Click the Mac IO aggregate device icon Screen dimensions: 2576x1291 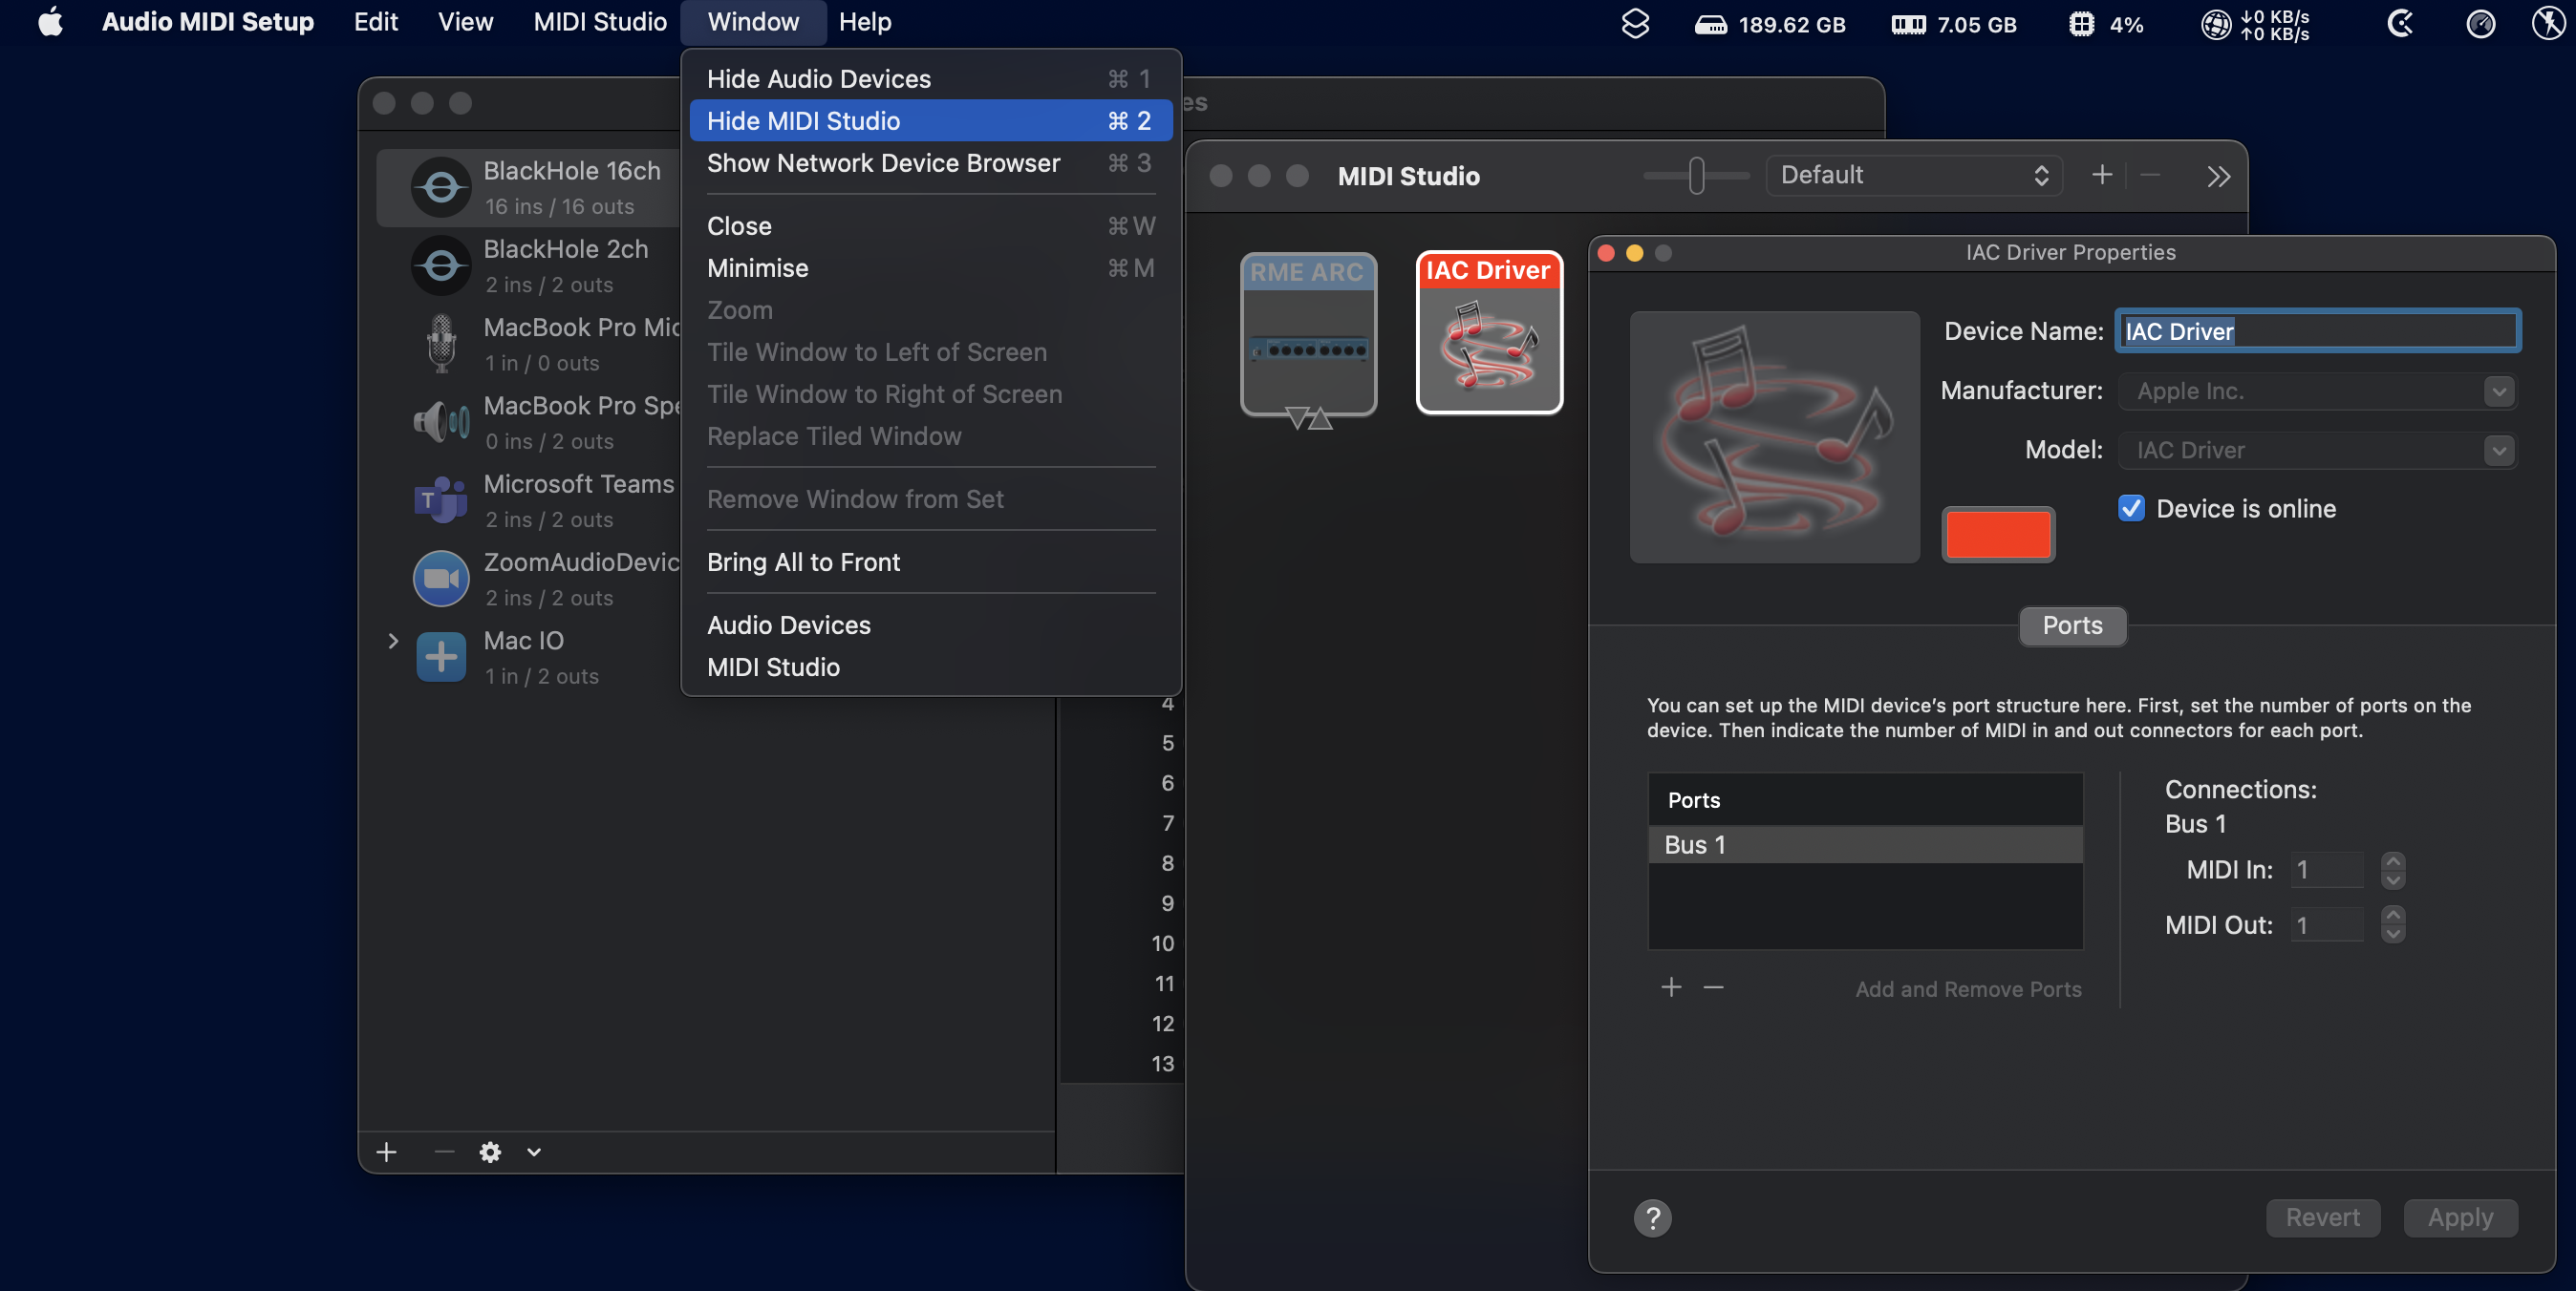[x=441, y=657]
